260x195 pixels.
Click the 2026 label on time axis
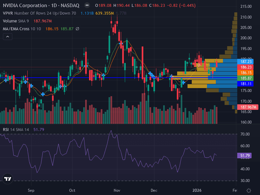pyautogui.click(x=197, y=190)
